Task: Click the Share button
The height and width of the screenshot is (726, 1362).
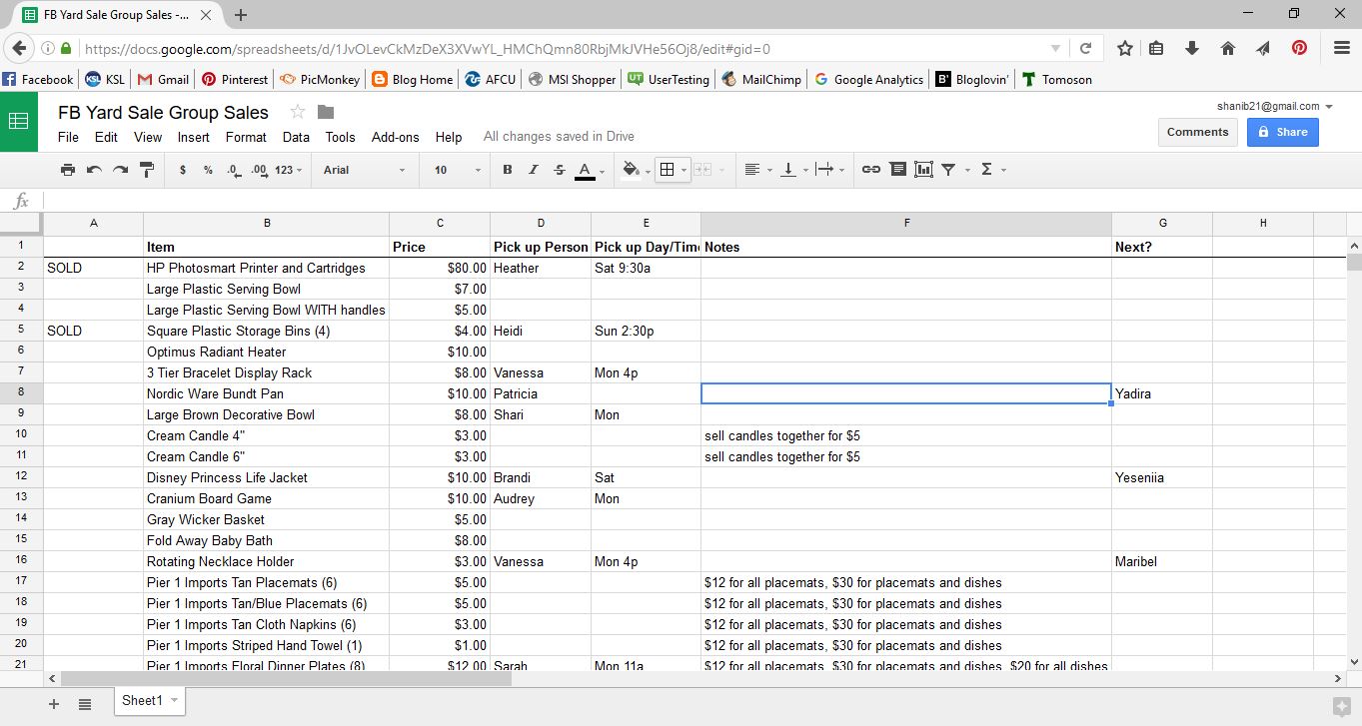Action: tap(1282, 131)
